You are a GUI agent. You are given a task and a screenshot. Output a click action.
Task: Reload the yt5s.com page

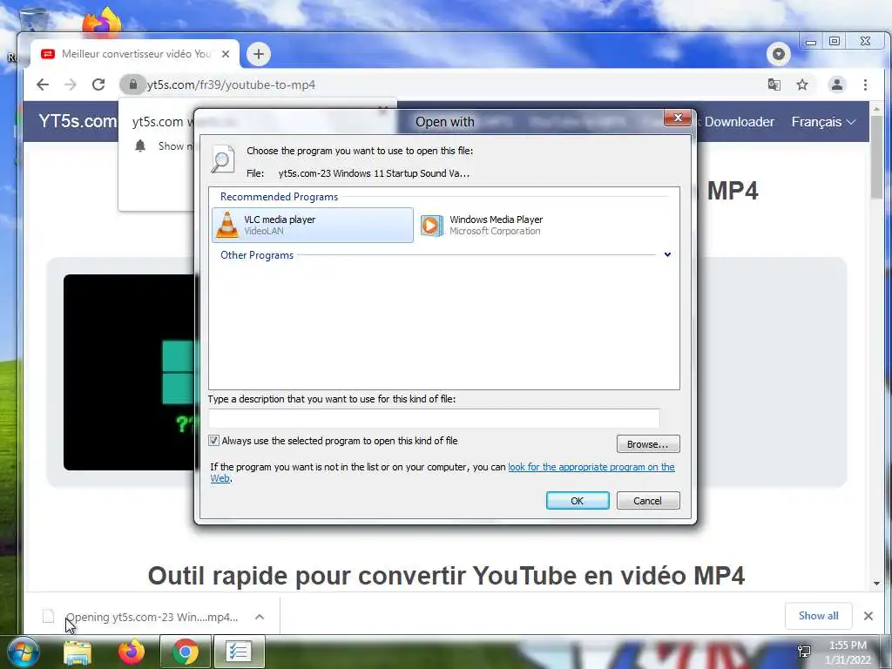[98, 84]
